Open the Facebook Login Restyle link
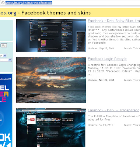Viewport: 140px width, 147px height. (x=107, y=59)
